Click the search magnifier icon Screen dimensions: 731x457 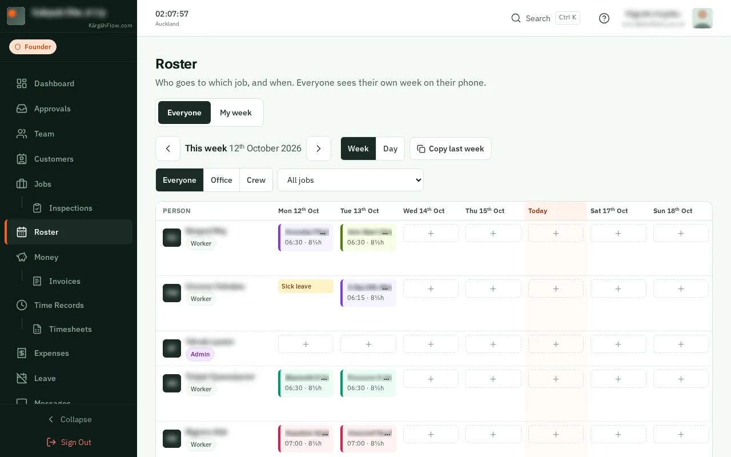pos(516,18)
